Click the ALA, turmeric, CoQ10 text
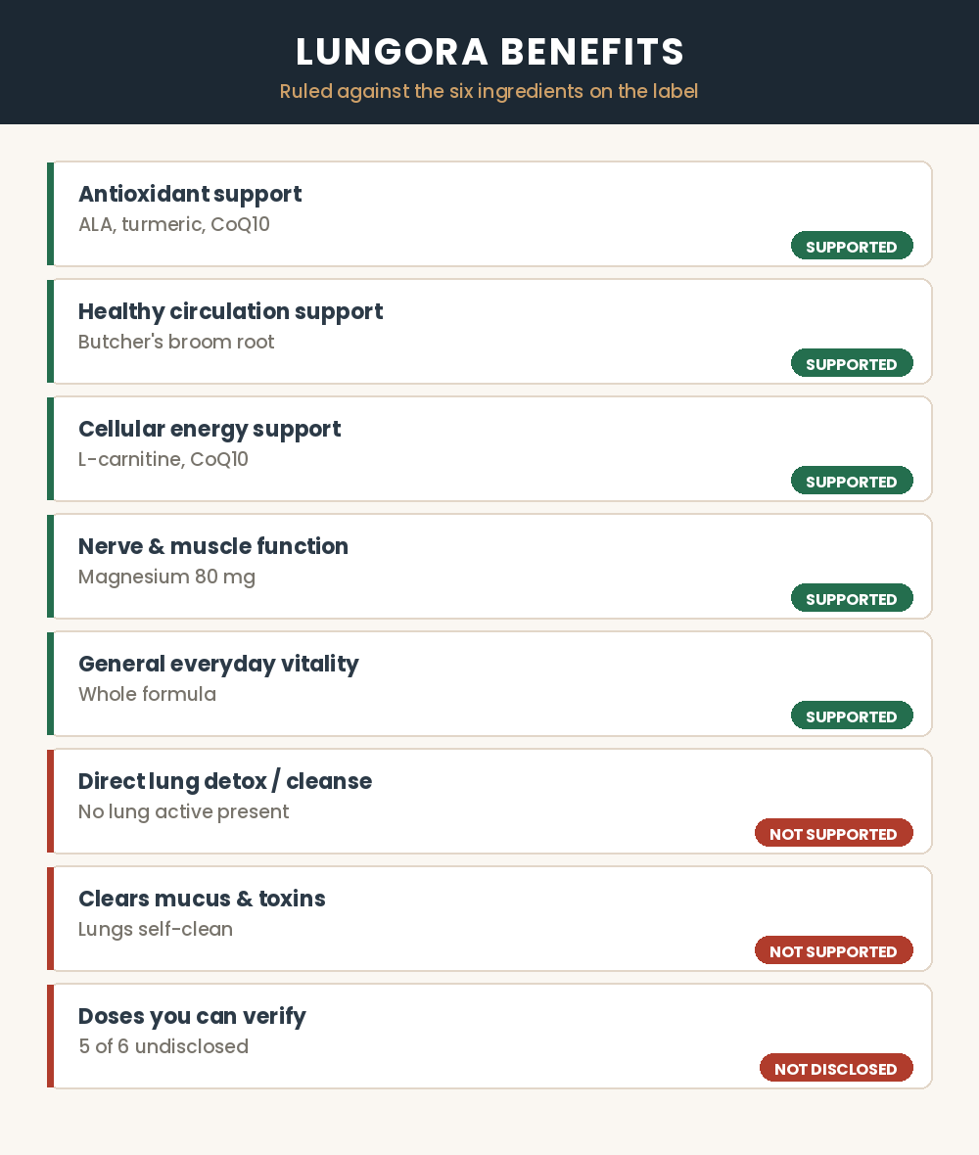The image size is (979, 1155). pos(174,224)
